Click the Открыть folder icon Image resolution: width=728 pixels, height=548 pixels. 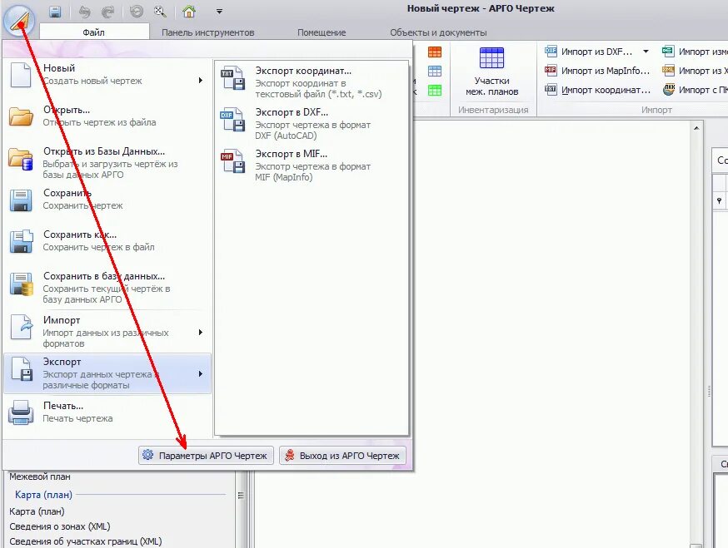click(21, 116)
